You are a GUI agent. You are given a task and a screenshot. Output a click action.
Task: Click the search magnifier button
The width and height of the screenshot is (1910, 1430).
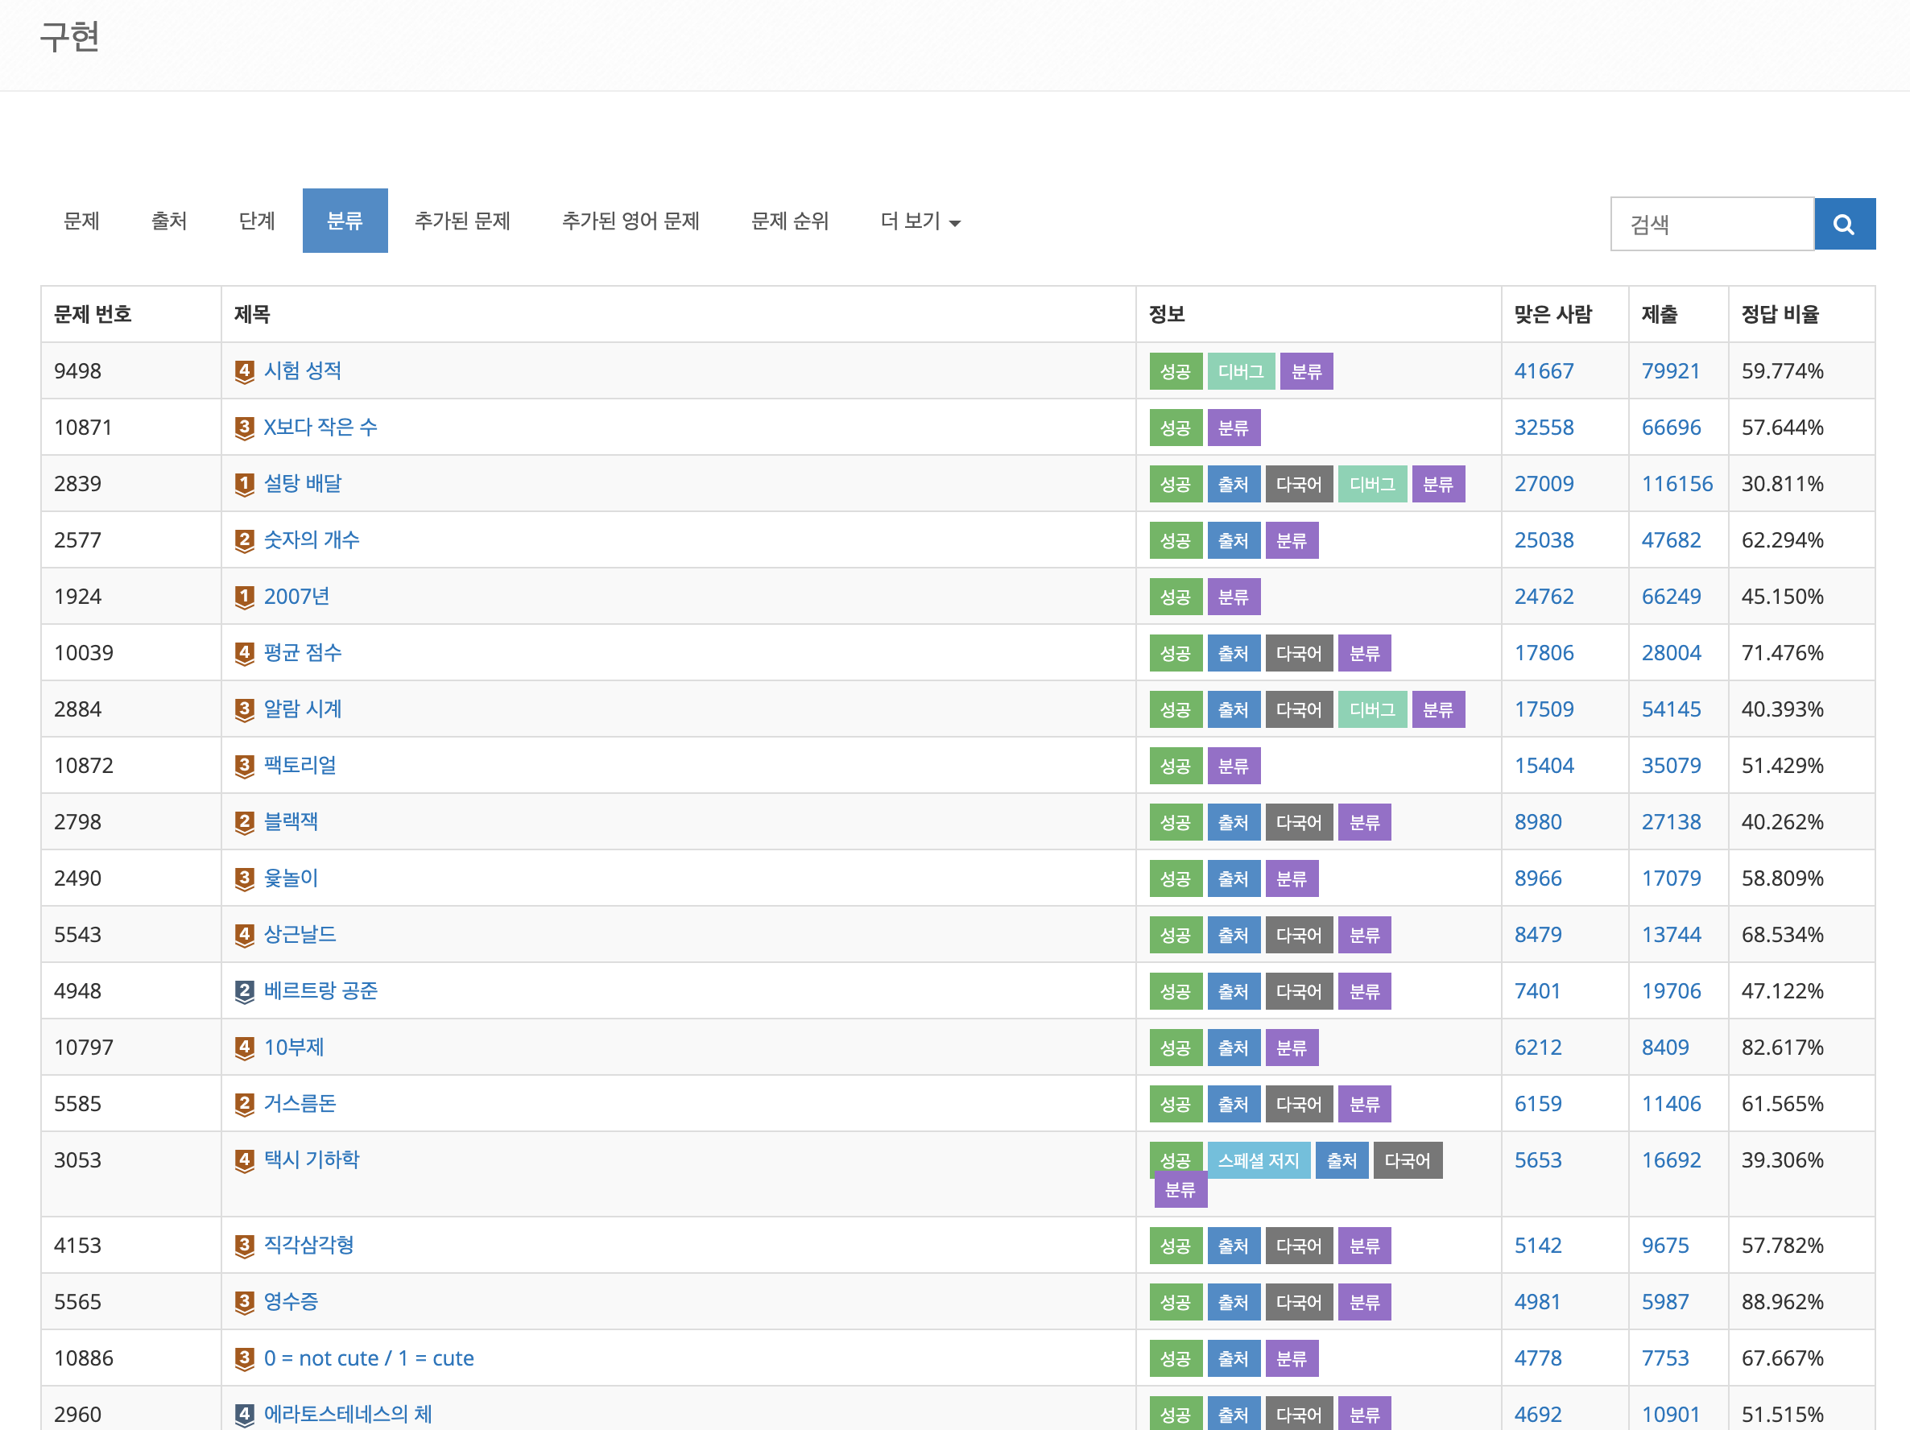[1843, 225]
